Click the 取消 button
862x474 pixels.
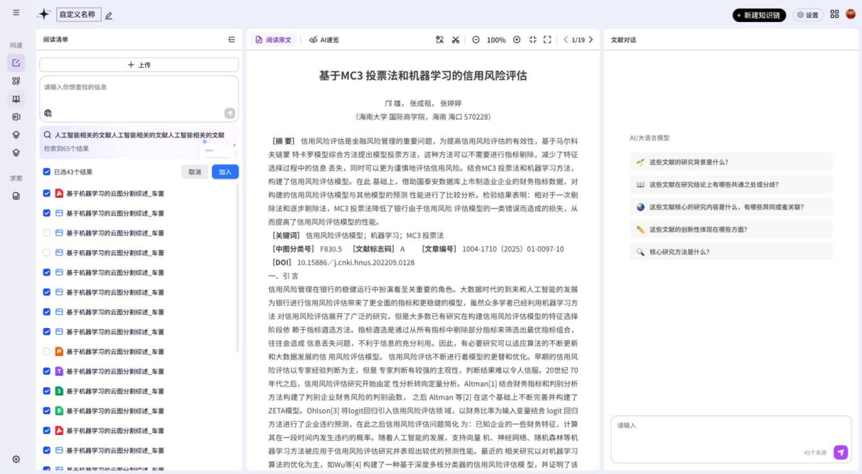pos(194,172)
